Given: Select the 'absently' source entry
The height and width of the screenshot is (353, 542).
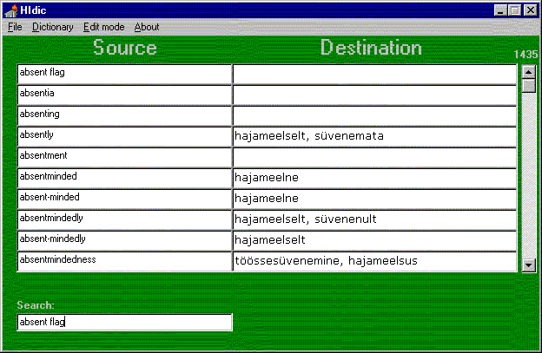Looking at the screenshot, I should tap(124, 136).
